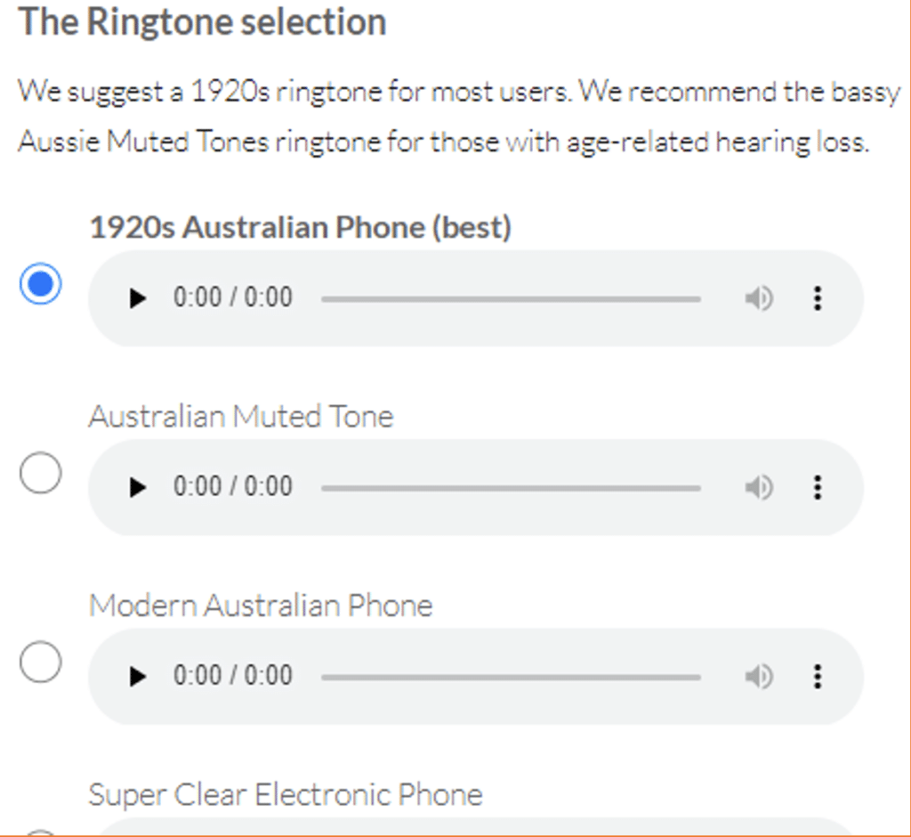Play the Australian Muted Tone ringtone

tap(138, 487)
